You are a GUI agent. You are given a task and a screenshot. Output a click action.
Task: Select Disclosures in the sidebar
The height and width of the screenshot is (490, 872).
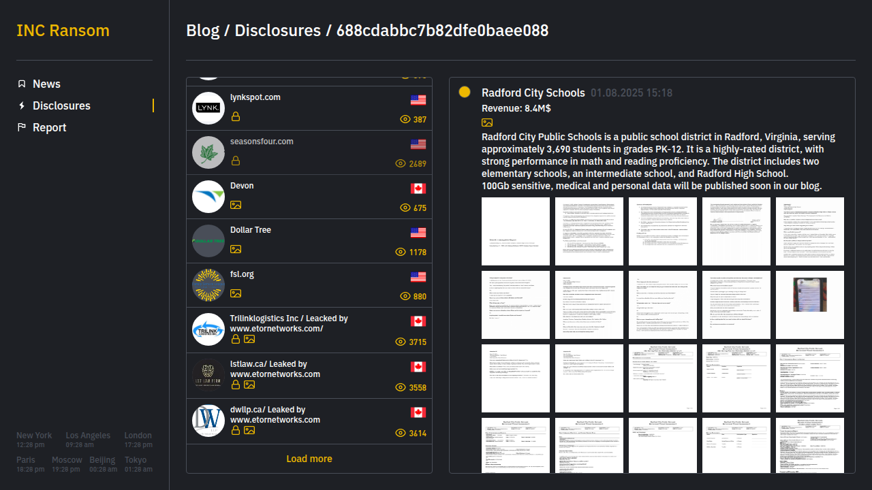pyautogui.click(x=61, y=105)
